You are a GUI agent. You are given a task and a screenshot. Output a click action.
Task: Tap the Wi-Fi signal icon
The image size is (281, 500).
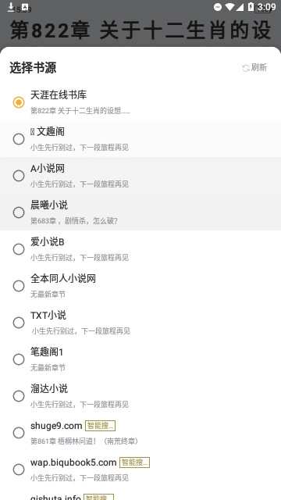pyautogui.click(x=229, y=7)
